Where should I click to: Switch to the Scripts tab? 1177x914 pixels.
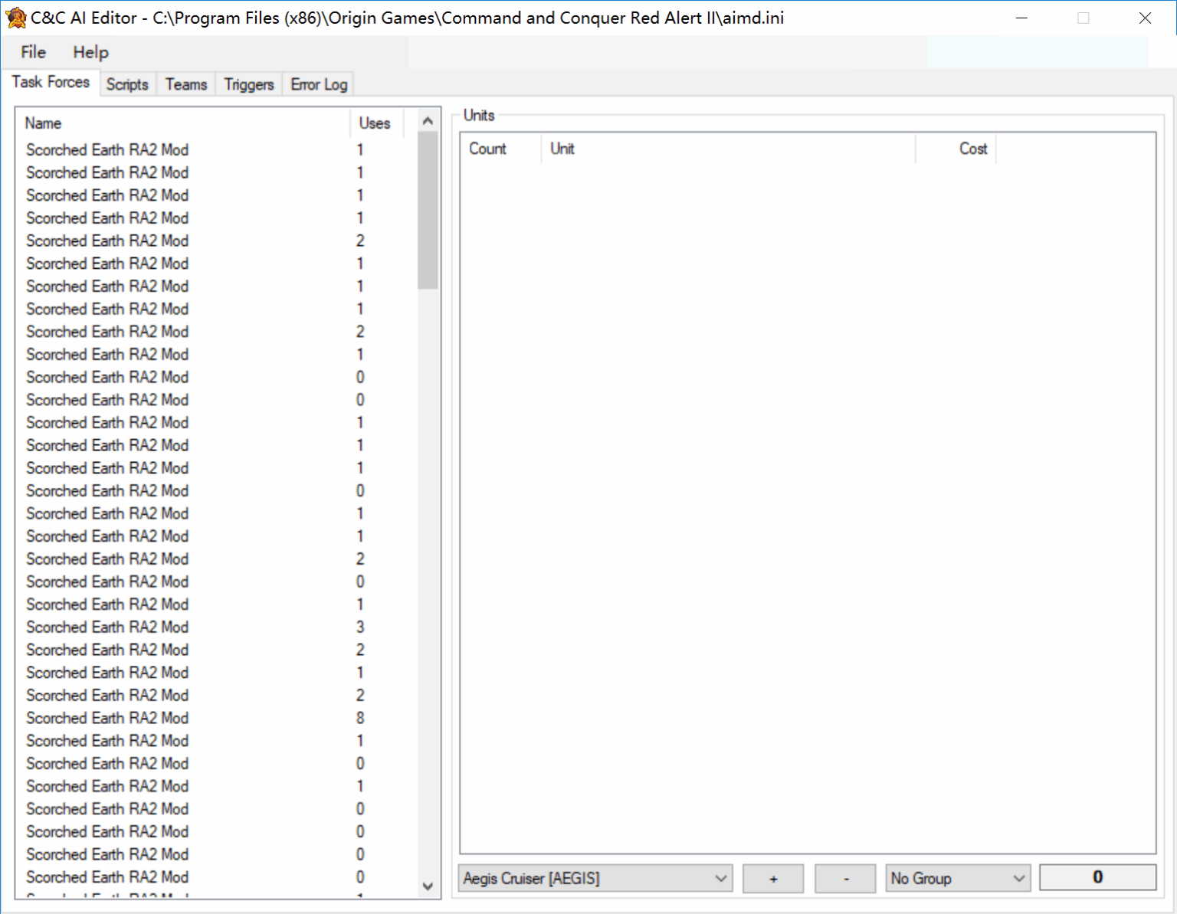tap(127, 84)
